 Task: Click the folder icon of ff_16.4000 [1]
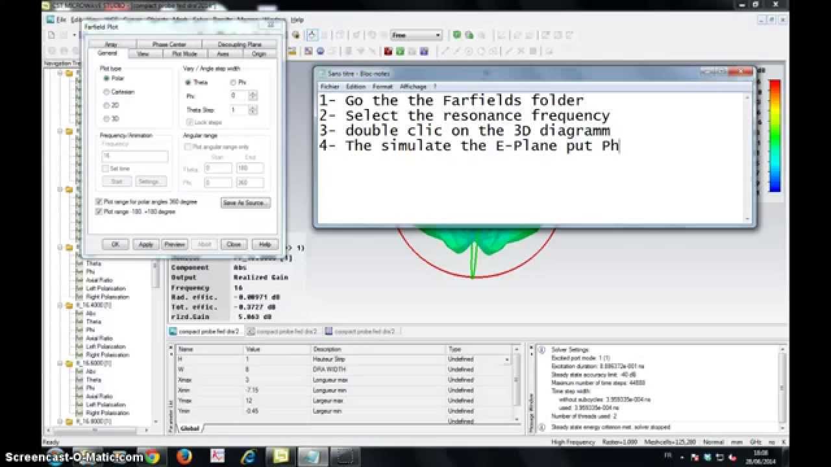pyautogui.click(x=69, y=305)
